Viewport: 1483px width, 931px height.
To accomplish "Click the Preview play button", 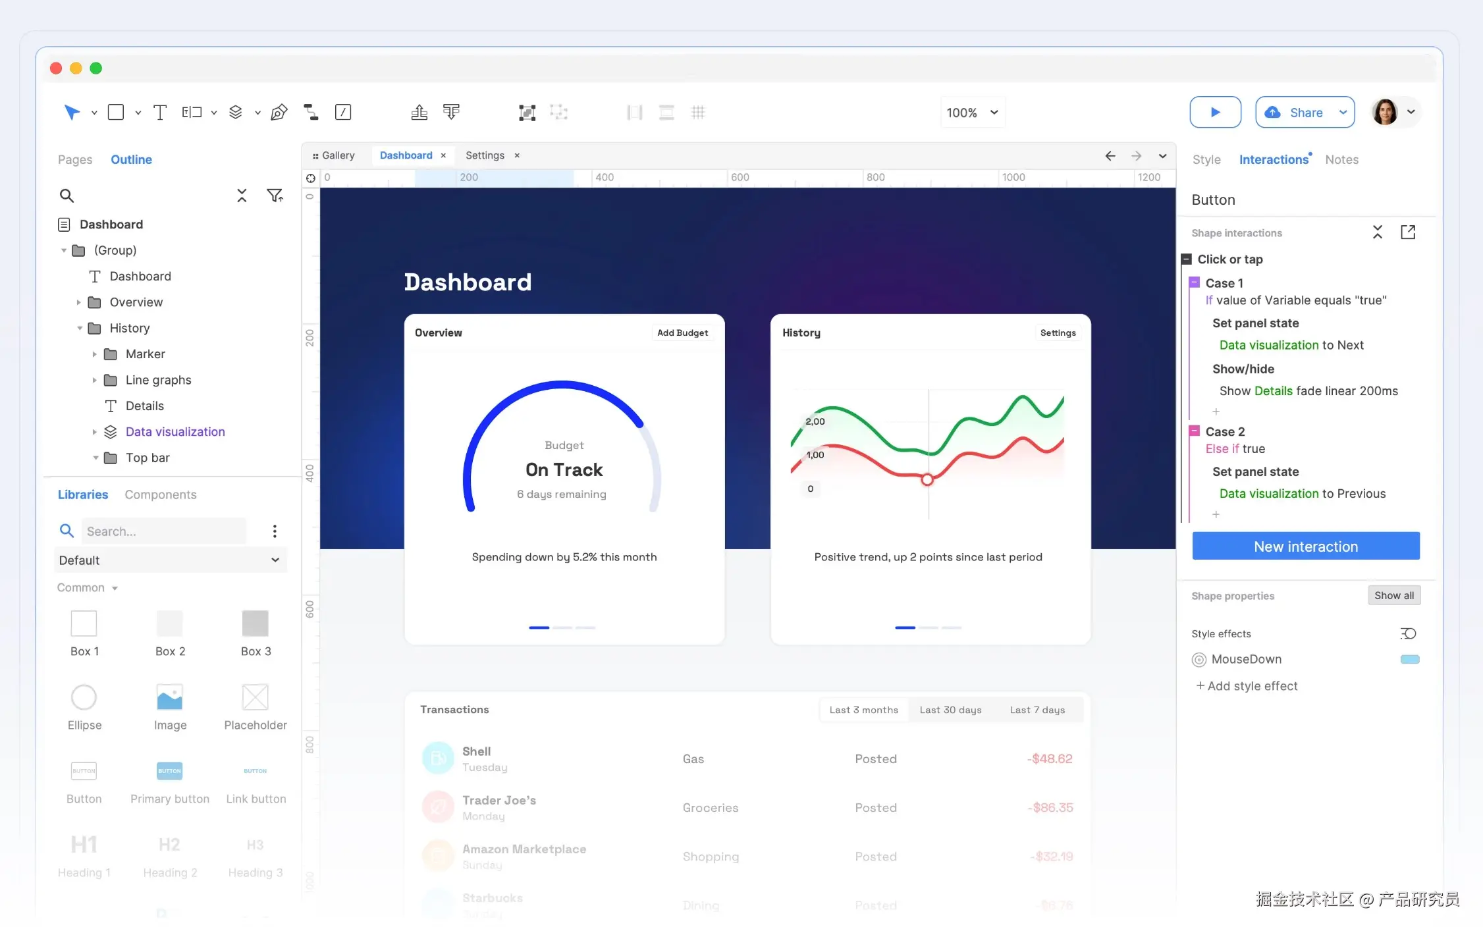I will click(1215, 113).
